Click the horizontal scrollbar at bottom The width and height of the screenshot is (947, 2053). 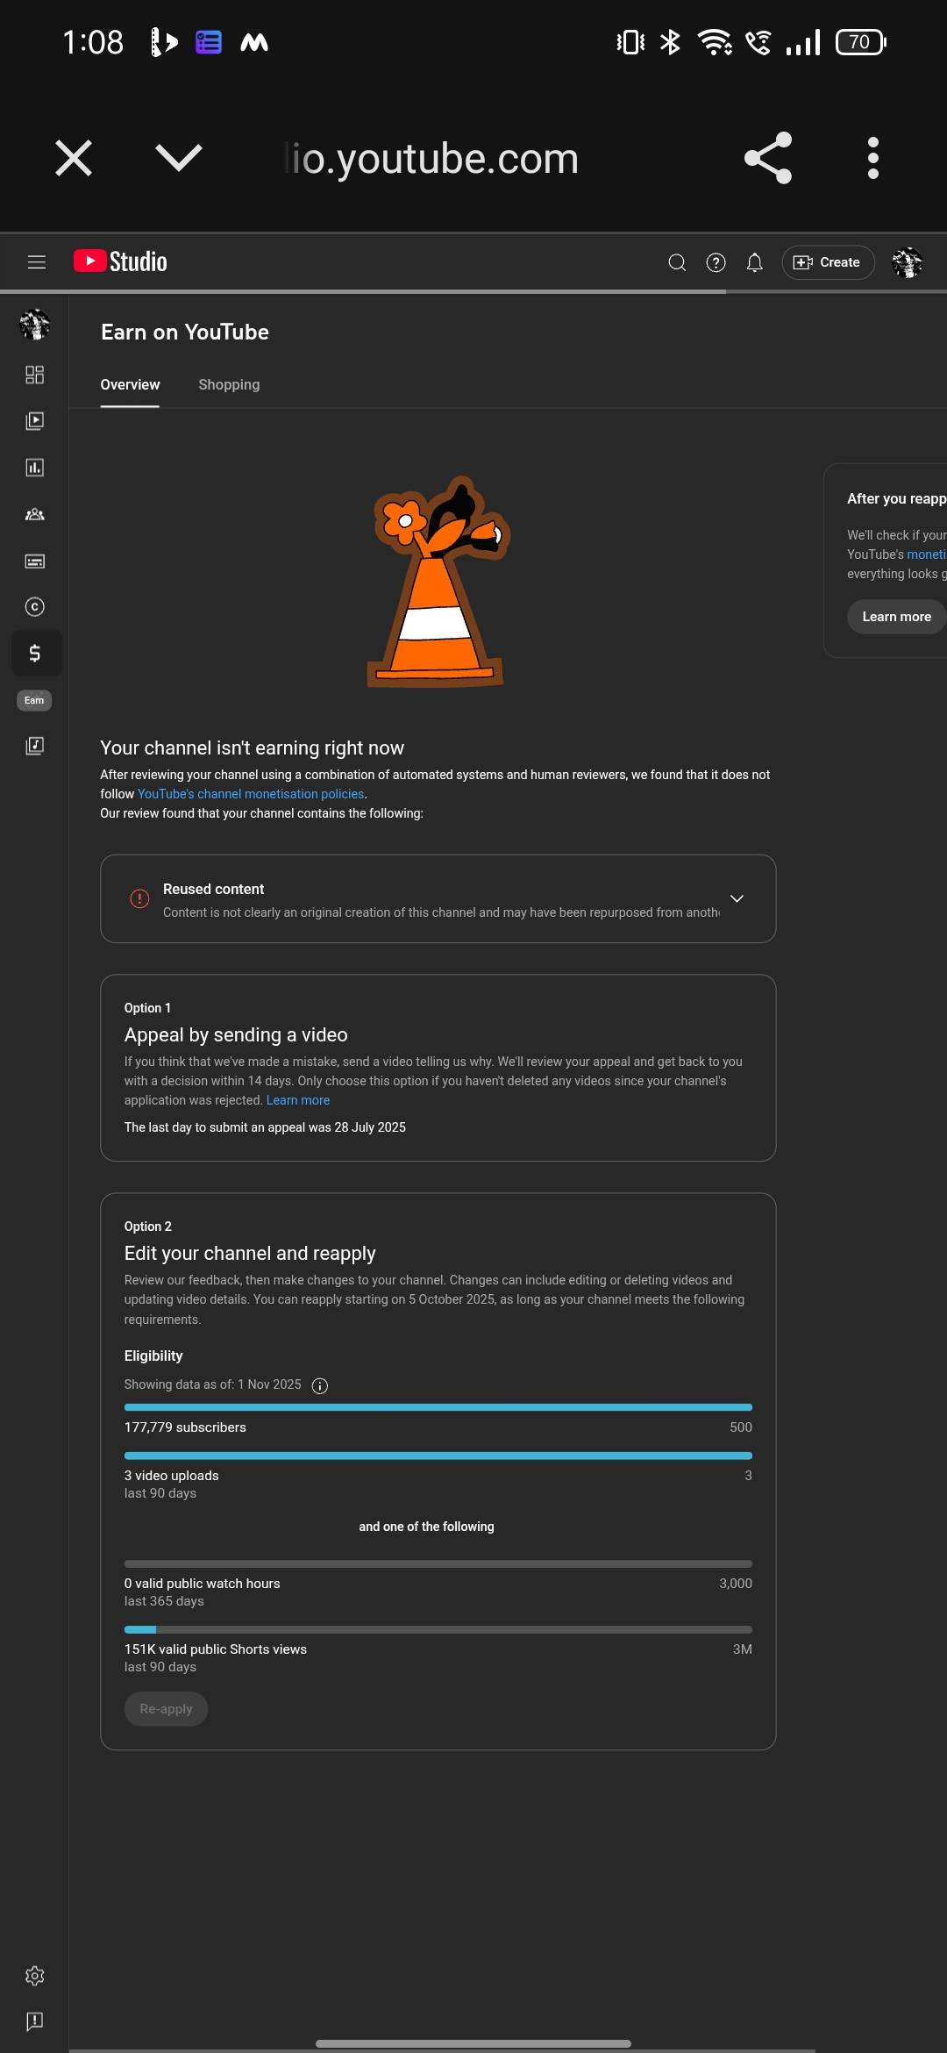pos(473,2043)
